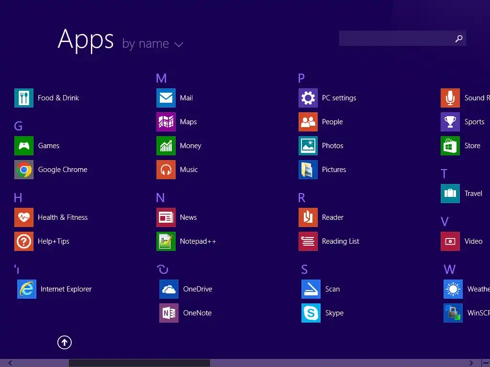Click the N letter group header
The height and width of the screenshot is (367, 490).
coord(160,198)
